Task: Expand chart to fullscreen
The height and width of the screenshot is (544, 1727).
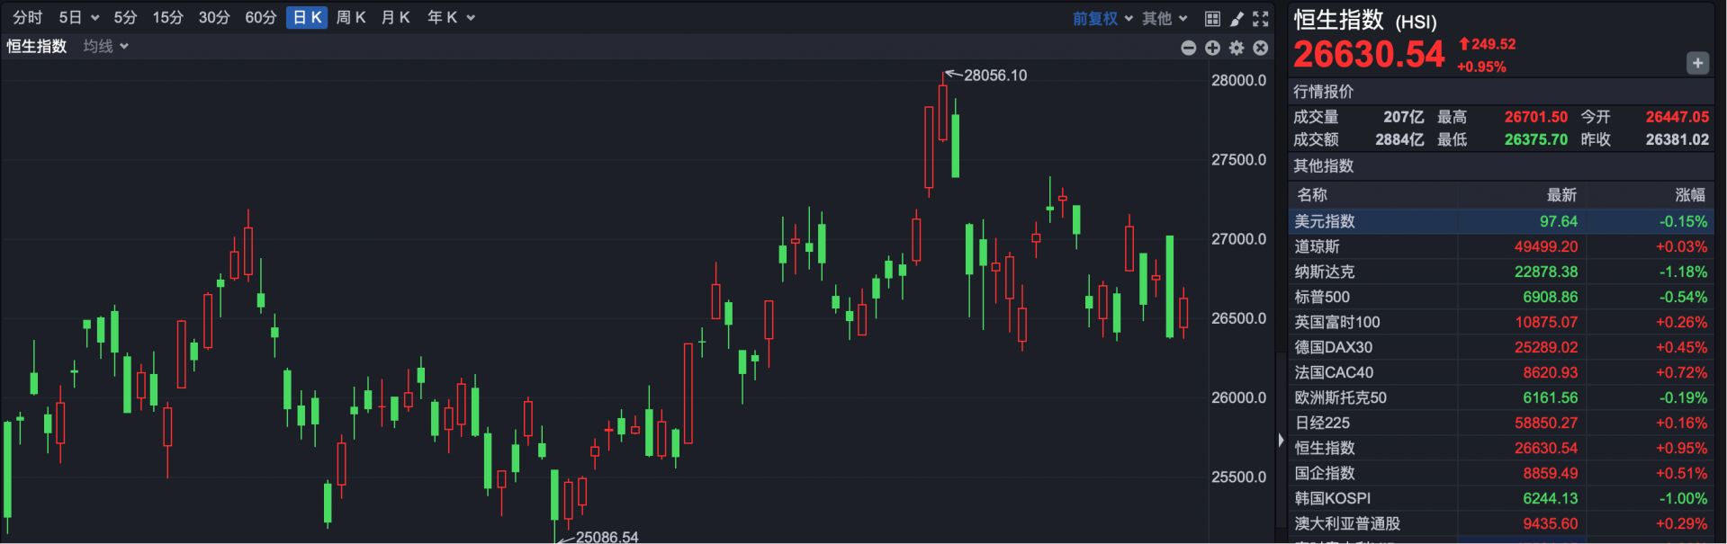Action: [1261, 19]
